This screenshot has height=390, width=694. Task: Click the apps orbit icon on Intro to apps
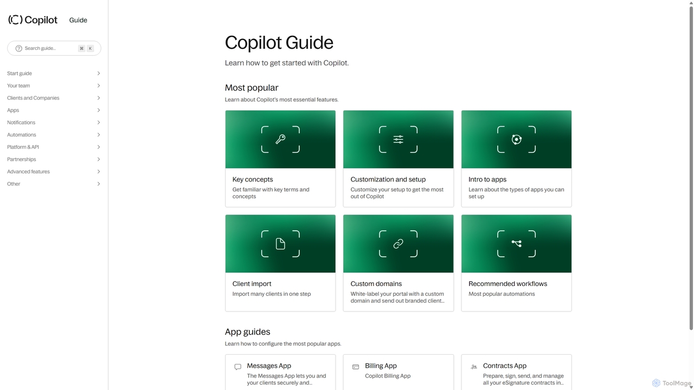click(517, 139)
